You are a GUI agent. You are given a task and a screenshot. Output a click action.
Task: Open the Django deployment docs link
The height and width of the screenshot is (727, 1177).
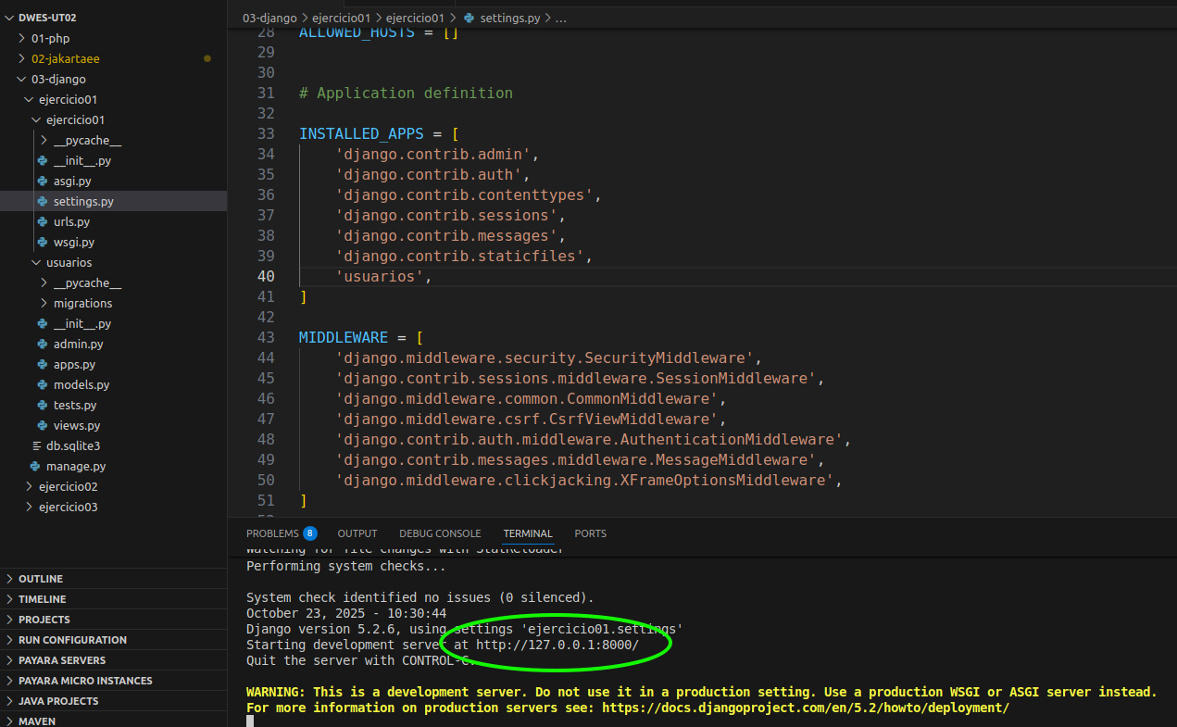(x=805, y=708)
